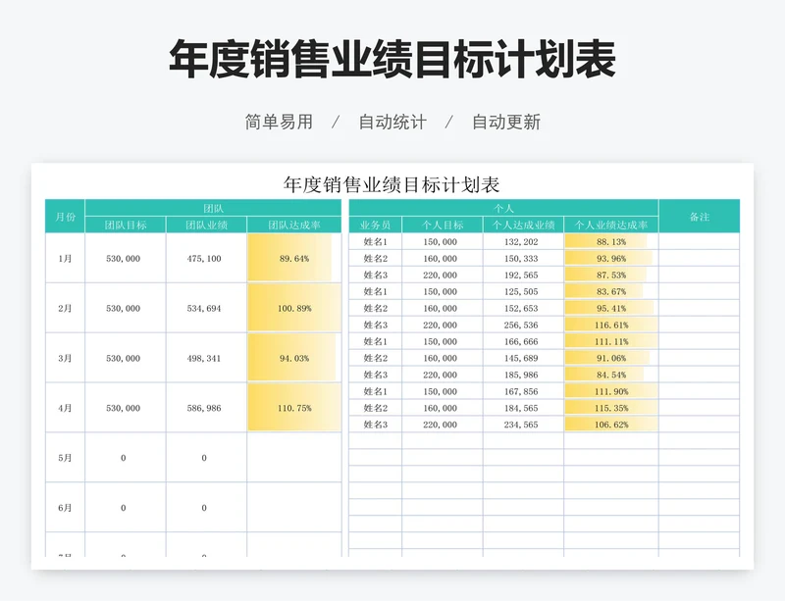785x601 pixels.
Task: Select the 个人目标 column header
Action: pos(443,225)
